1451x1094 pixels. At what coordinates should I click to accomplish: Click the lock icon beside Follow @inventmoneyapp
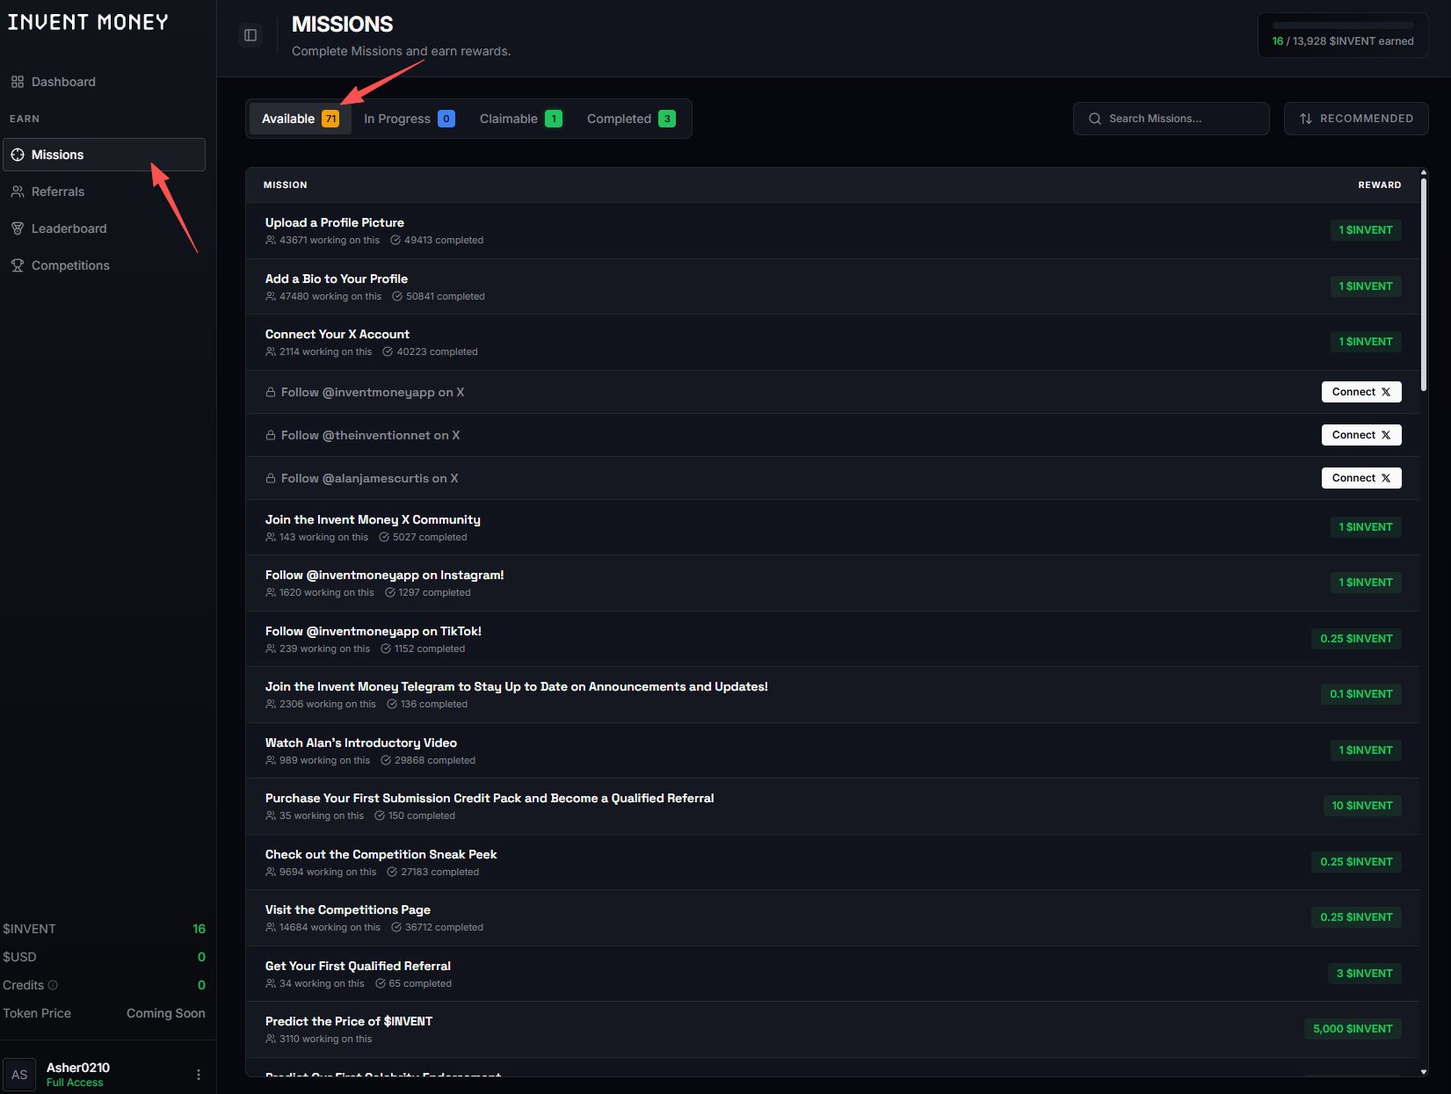271,393
